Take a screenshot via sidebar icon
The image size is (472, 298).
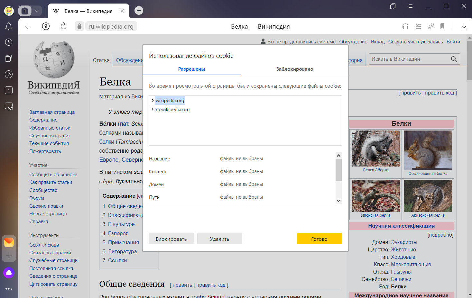click(x=9, y=106)
